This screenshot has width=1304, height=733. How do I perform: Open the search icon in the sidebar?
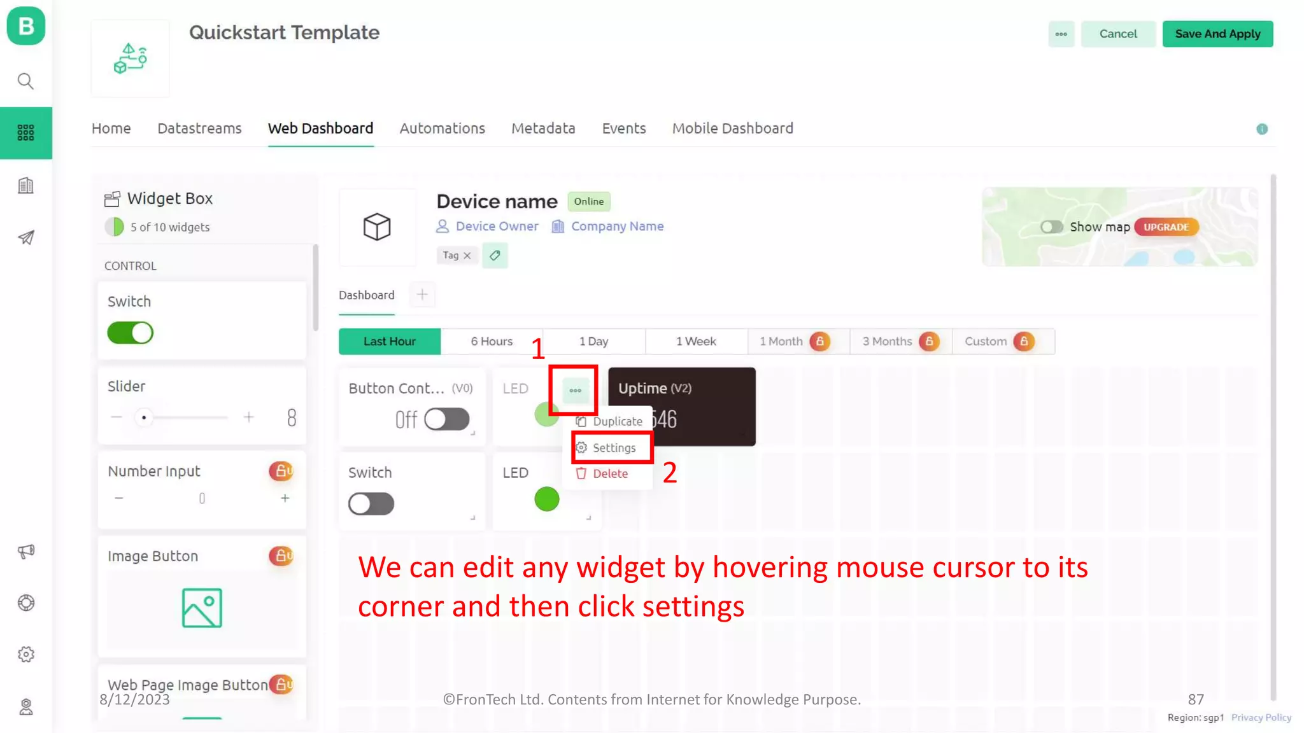coord(25,81)
